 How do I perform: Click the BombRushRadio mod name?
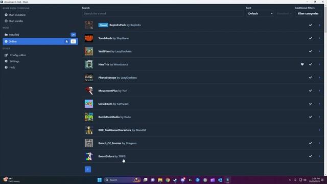109,117
